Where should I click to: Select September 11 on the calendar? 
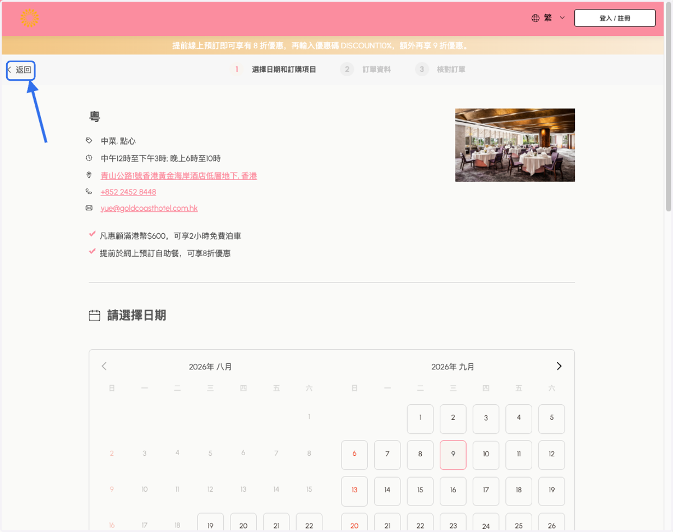click(x=519, y=455)
